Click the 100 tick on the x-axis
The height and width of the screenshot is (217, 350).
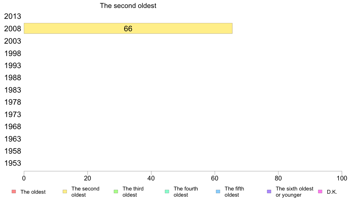click(x=342, y=178)
